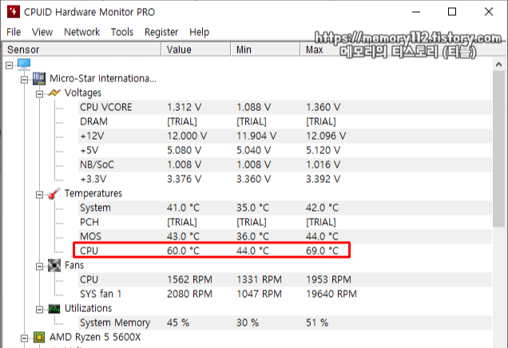Collapse the Voltages section
This screenshot has height=348, width=508.
tap(39, 94)
